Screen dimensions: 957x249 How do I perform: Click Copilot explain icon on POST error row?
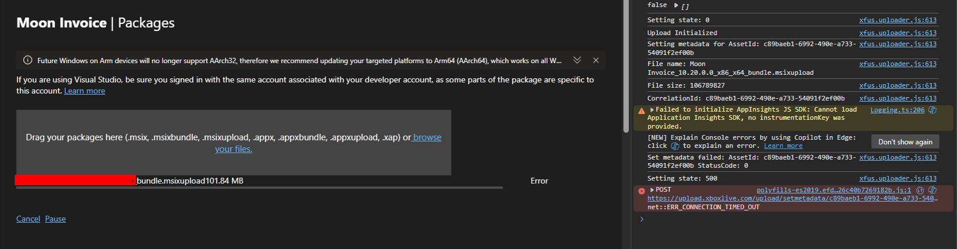pos(932,190)
